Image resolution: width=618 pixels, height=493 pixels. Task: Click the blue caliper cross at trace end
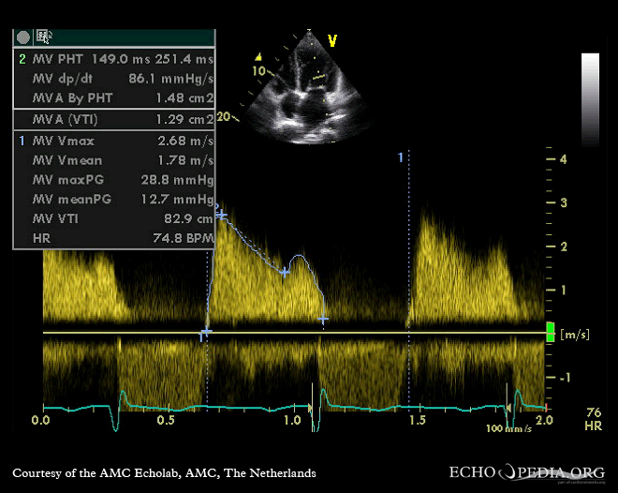[323, 320]
